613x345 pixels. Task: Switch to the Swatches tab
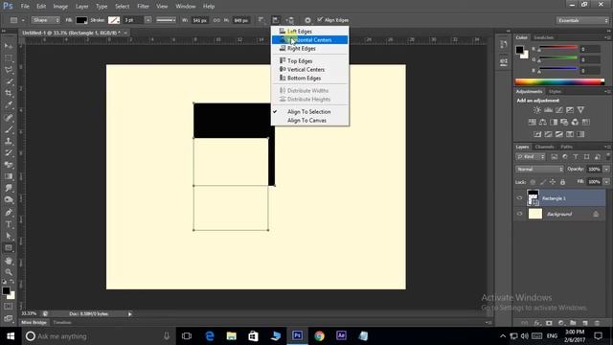pos(544,37)
